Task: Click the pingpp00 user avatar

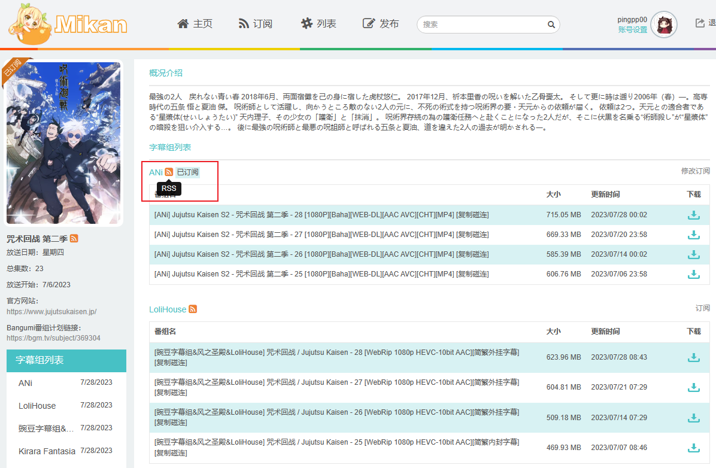Action: [x=664, y=25]
